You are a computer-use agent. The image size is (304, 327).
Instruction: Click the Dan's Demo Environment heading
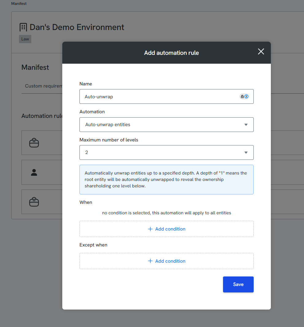tap(77, 27)
